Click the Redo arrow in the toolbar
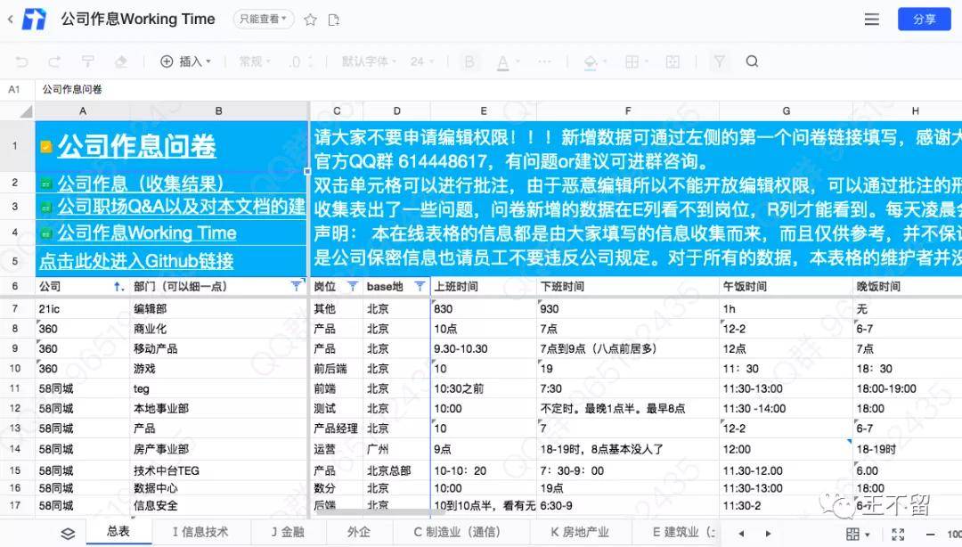This screenshot has width=962, height=547. coord(54,61)
